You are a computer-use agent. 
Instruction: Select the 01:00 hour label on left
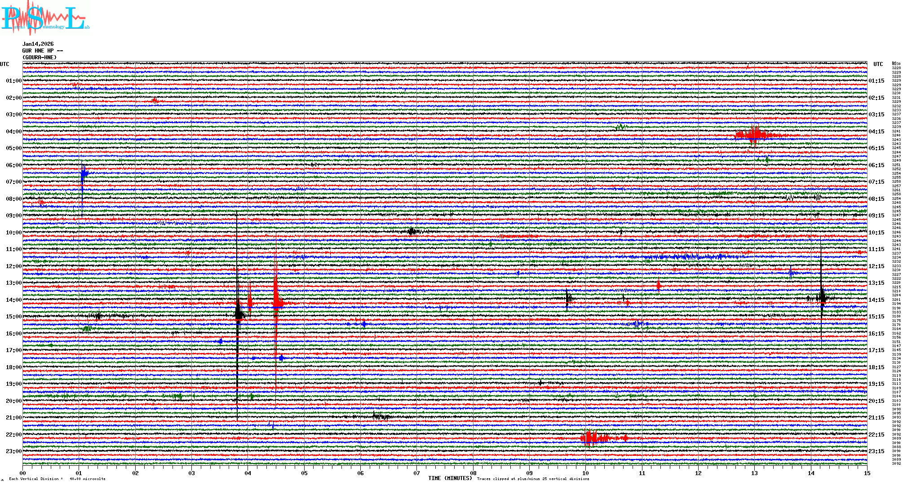13,81
